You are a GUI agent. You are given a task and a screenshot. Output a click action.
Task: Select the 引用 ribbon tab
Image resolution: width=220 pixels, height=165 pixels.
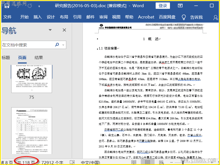pos(77,17)
